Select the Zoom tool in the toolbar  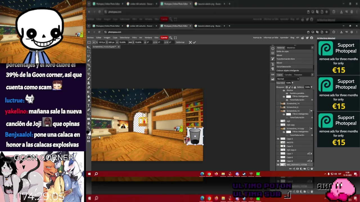(x=89, y=128)
